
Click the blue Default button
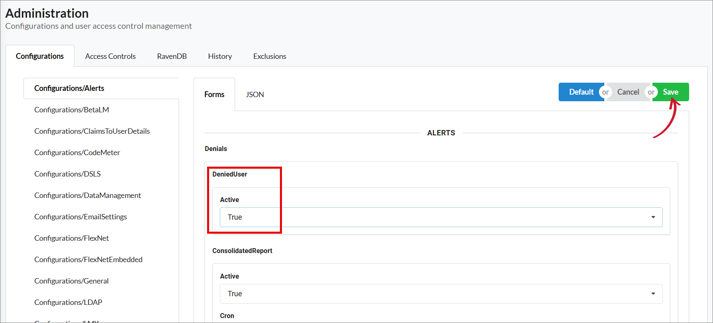[x=581, y=92]
